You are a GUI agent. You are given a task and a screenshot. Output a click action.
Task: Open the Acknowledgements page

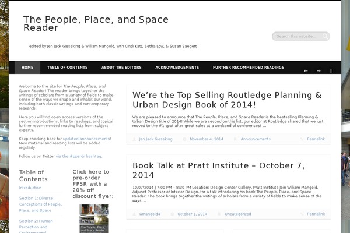point(177,68)
